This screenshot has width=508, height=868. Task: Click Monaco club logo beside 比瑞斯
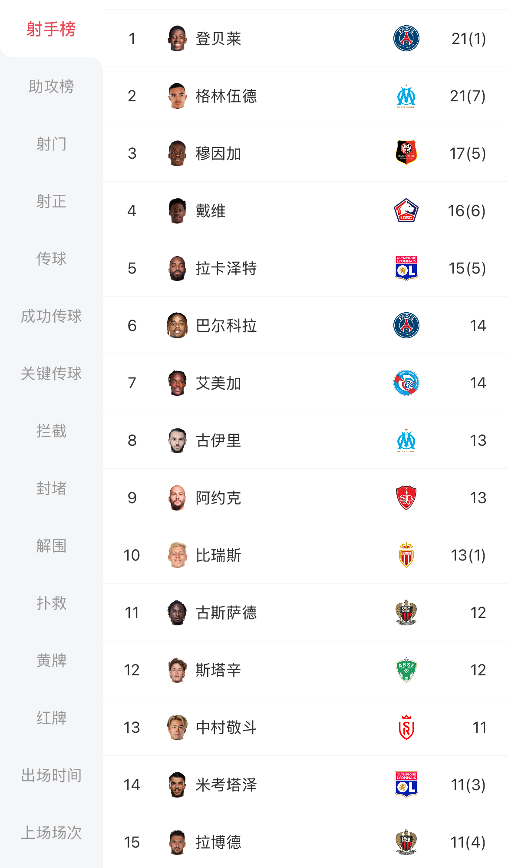(406, 555)
